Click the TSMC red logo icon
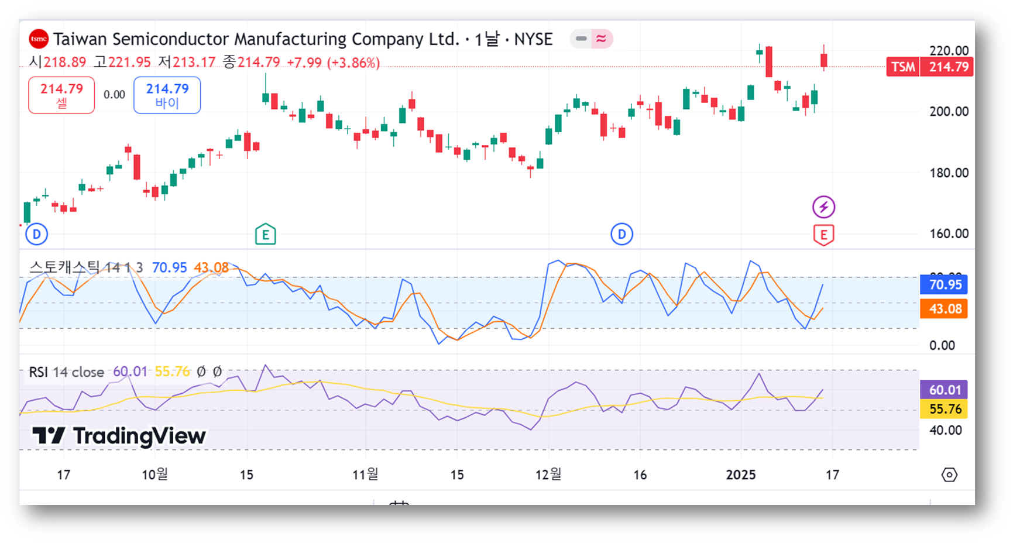 (39, 39)
